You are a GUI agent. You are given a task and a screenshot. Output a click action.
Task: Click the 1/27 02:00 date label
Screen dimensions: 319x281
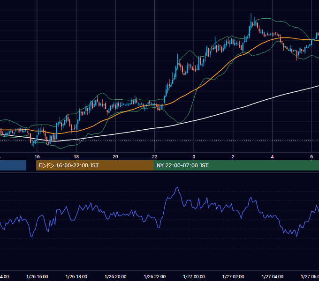233,276
